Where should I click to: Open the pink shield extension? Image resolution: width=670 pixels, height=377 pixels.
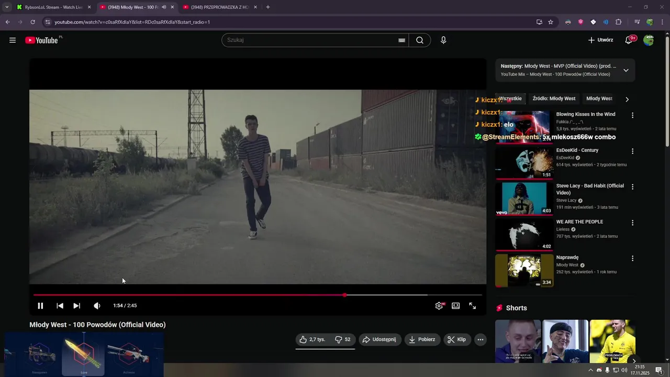580,22
